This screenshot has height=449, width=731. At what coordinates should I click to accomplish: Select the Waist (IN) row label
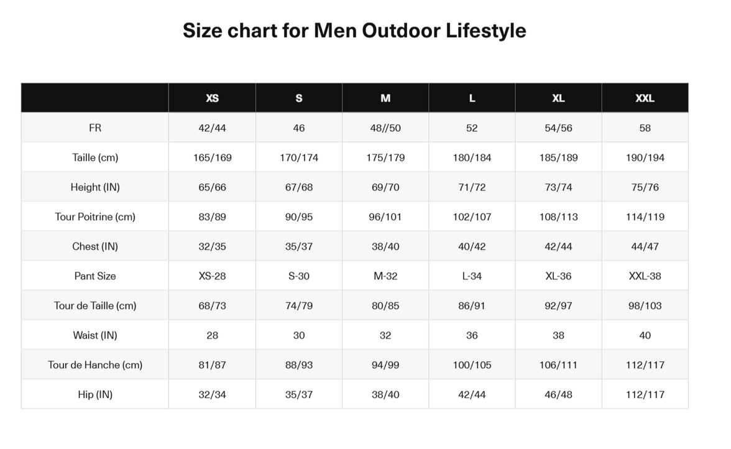95,335
